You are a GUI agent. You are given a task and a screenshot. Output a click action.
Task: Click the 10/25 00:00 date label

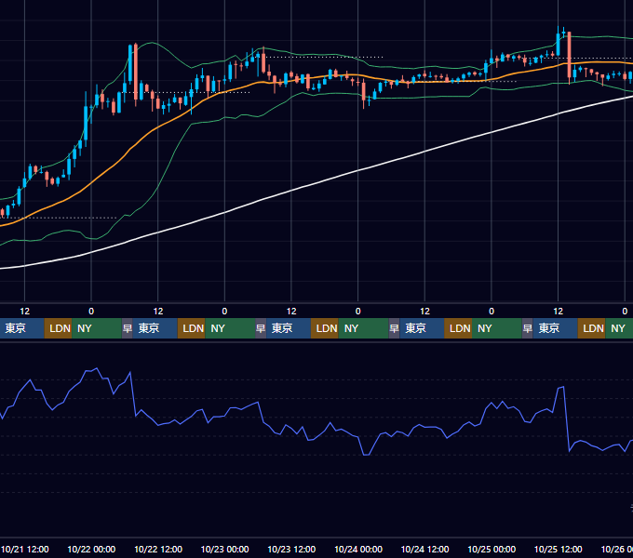tap(492, 549)
